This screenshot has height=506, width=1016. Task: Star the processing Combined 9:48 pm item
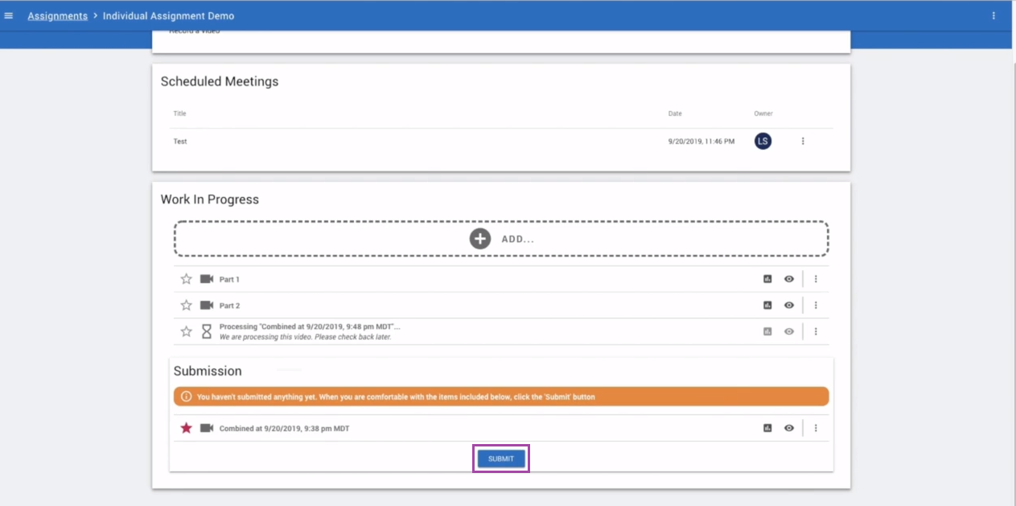click(187, 331)
